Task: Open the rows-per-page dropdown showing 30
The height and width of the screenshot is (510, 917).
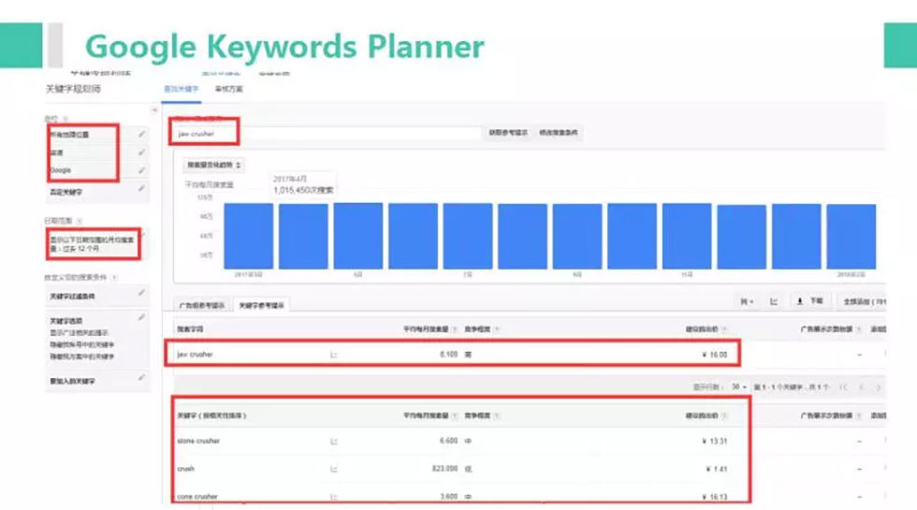Action: pyautogui.click(x=739, y=386)
